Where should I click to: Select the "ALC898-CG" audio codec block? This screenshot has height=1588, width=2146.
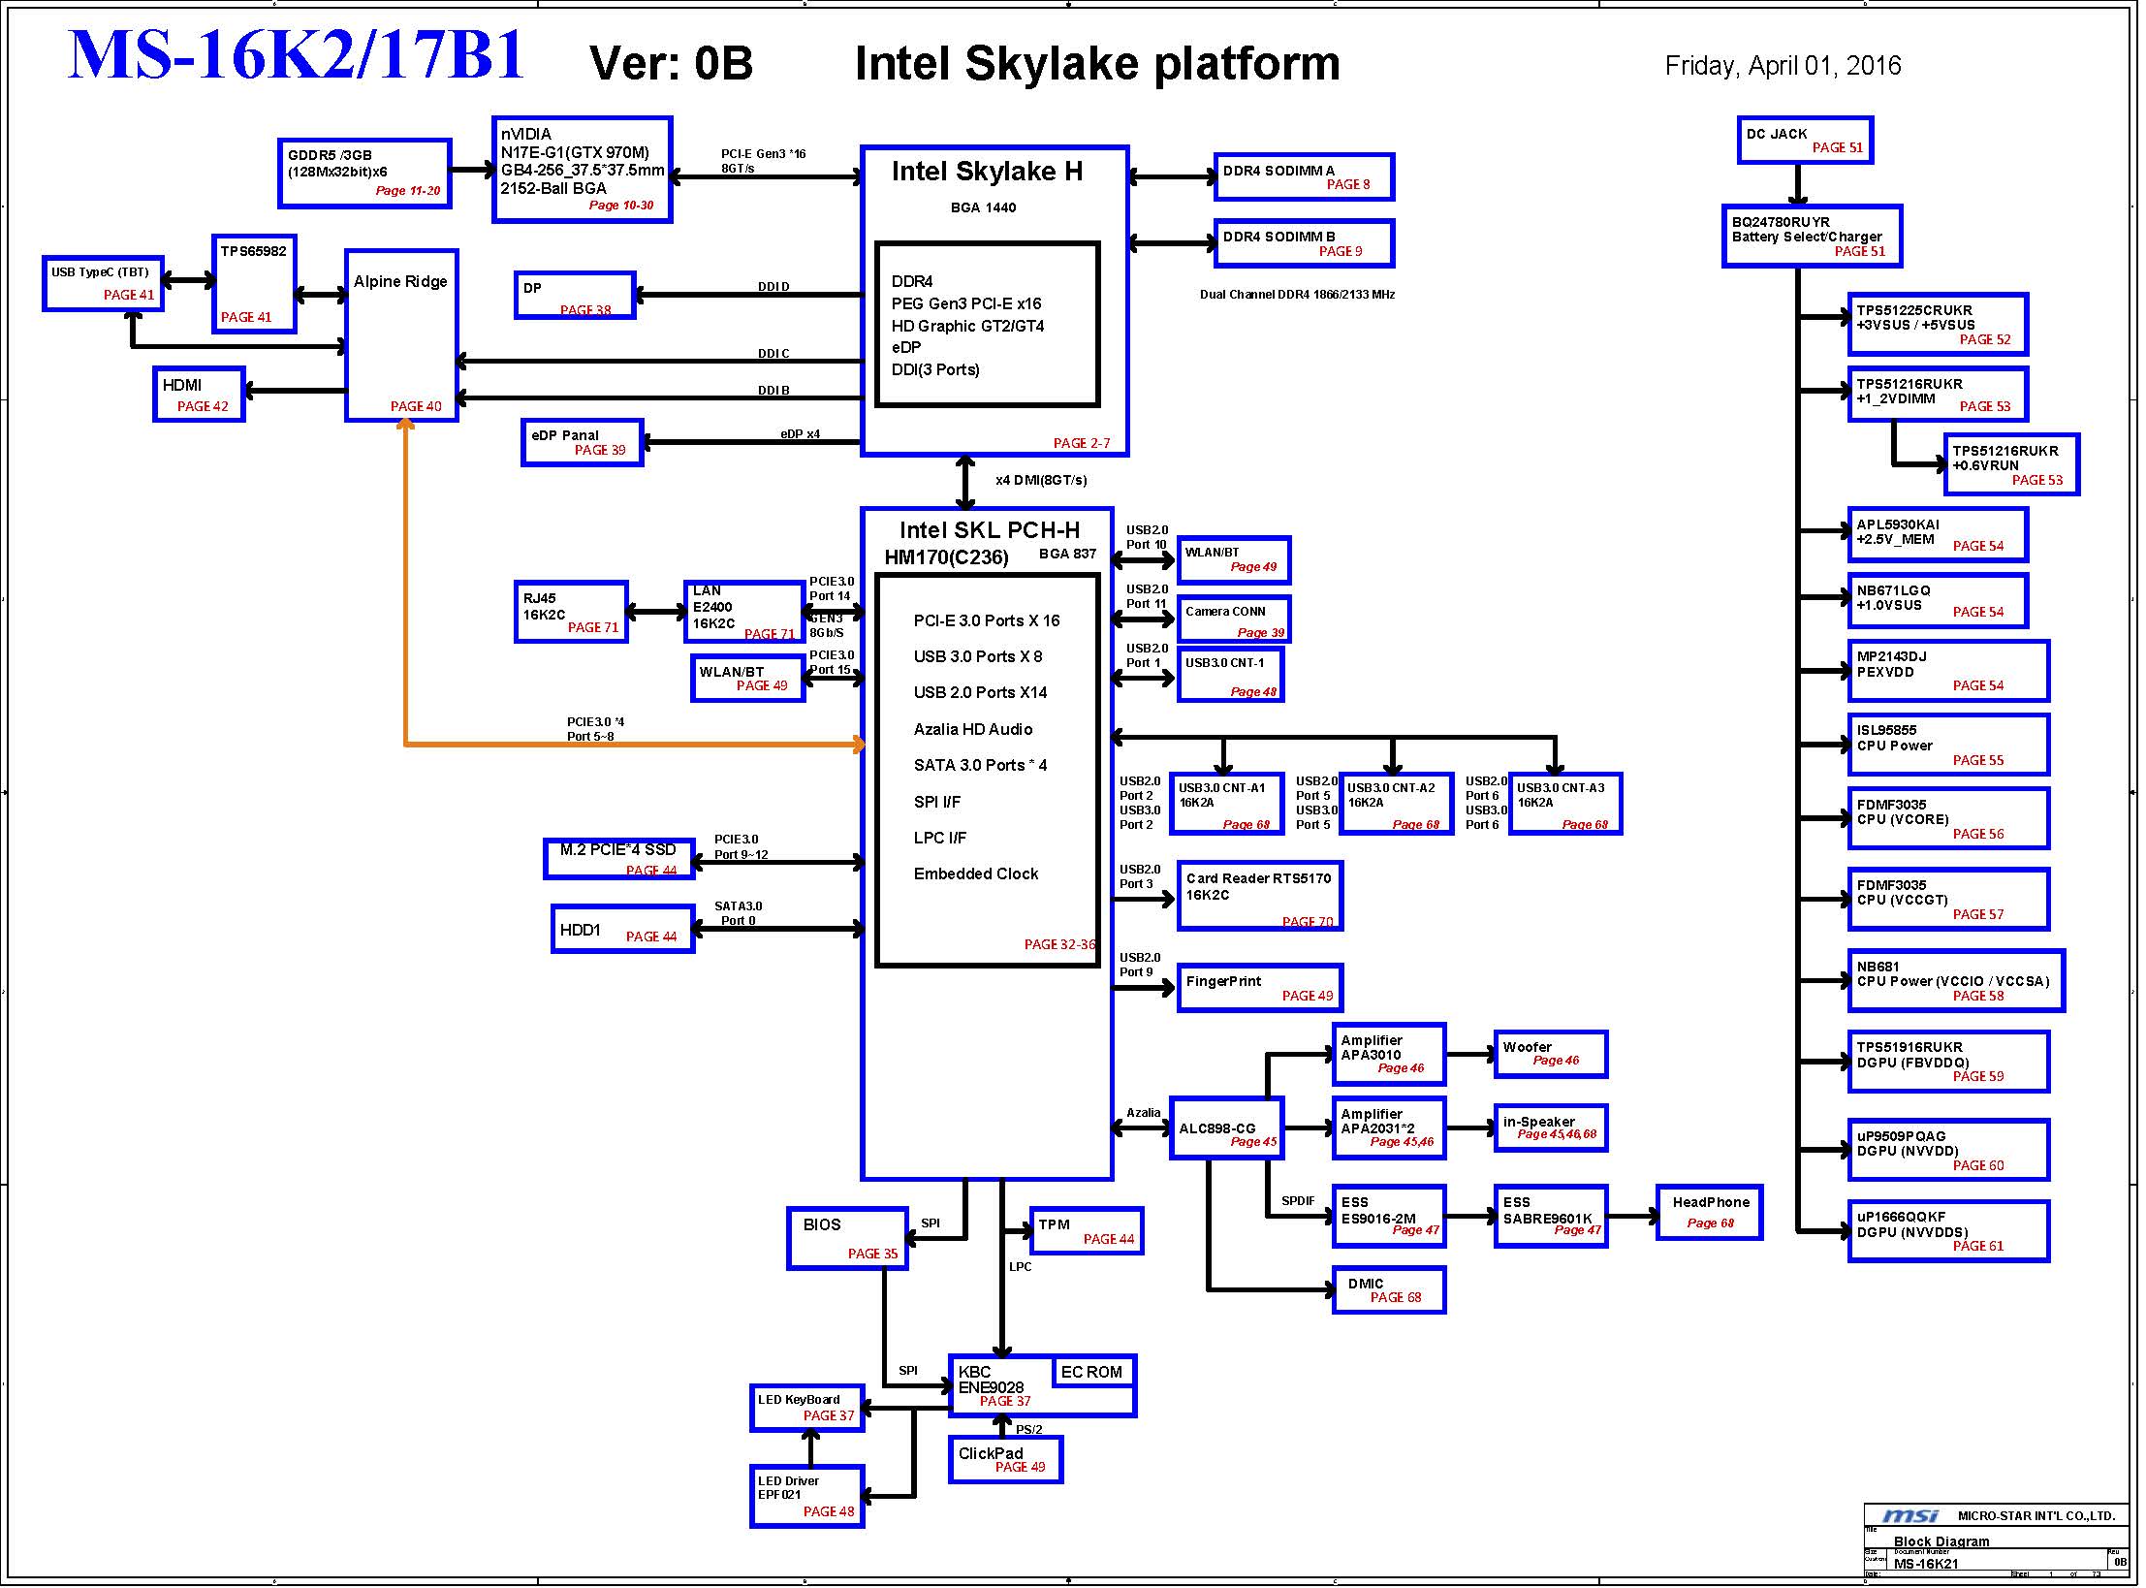pos(1227,1127)
